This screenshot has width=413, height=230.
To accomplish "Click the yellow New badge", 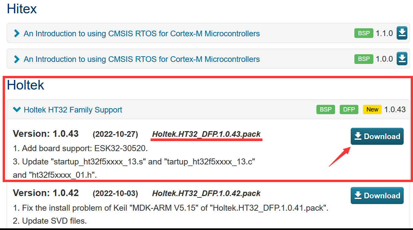I will [x=372, y=110].
